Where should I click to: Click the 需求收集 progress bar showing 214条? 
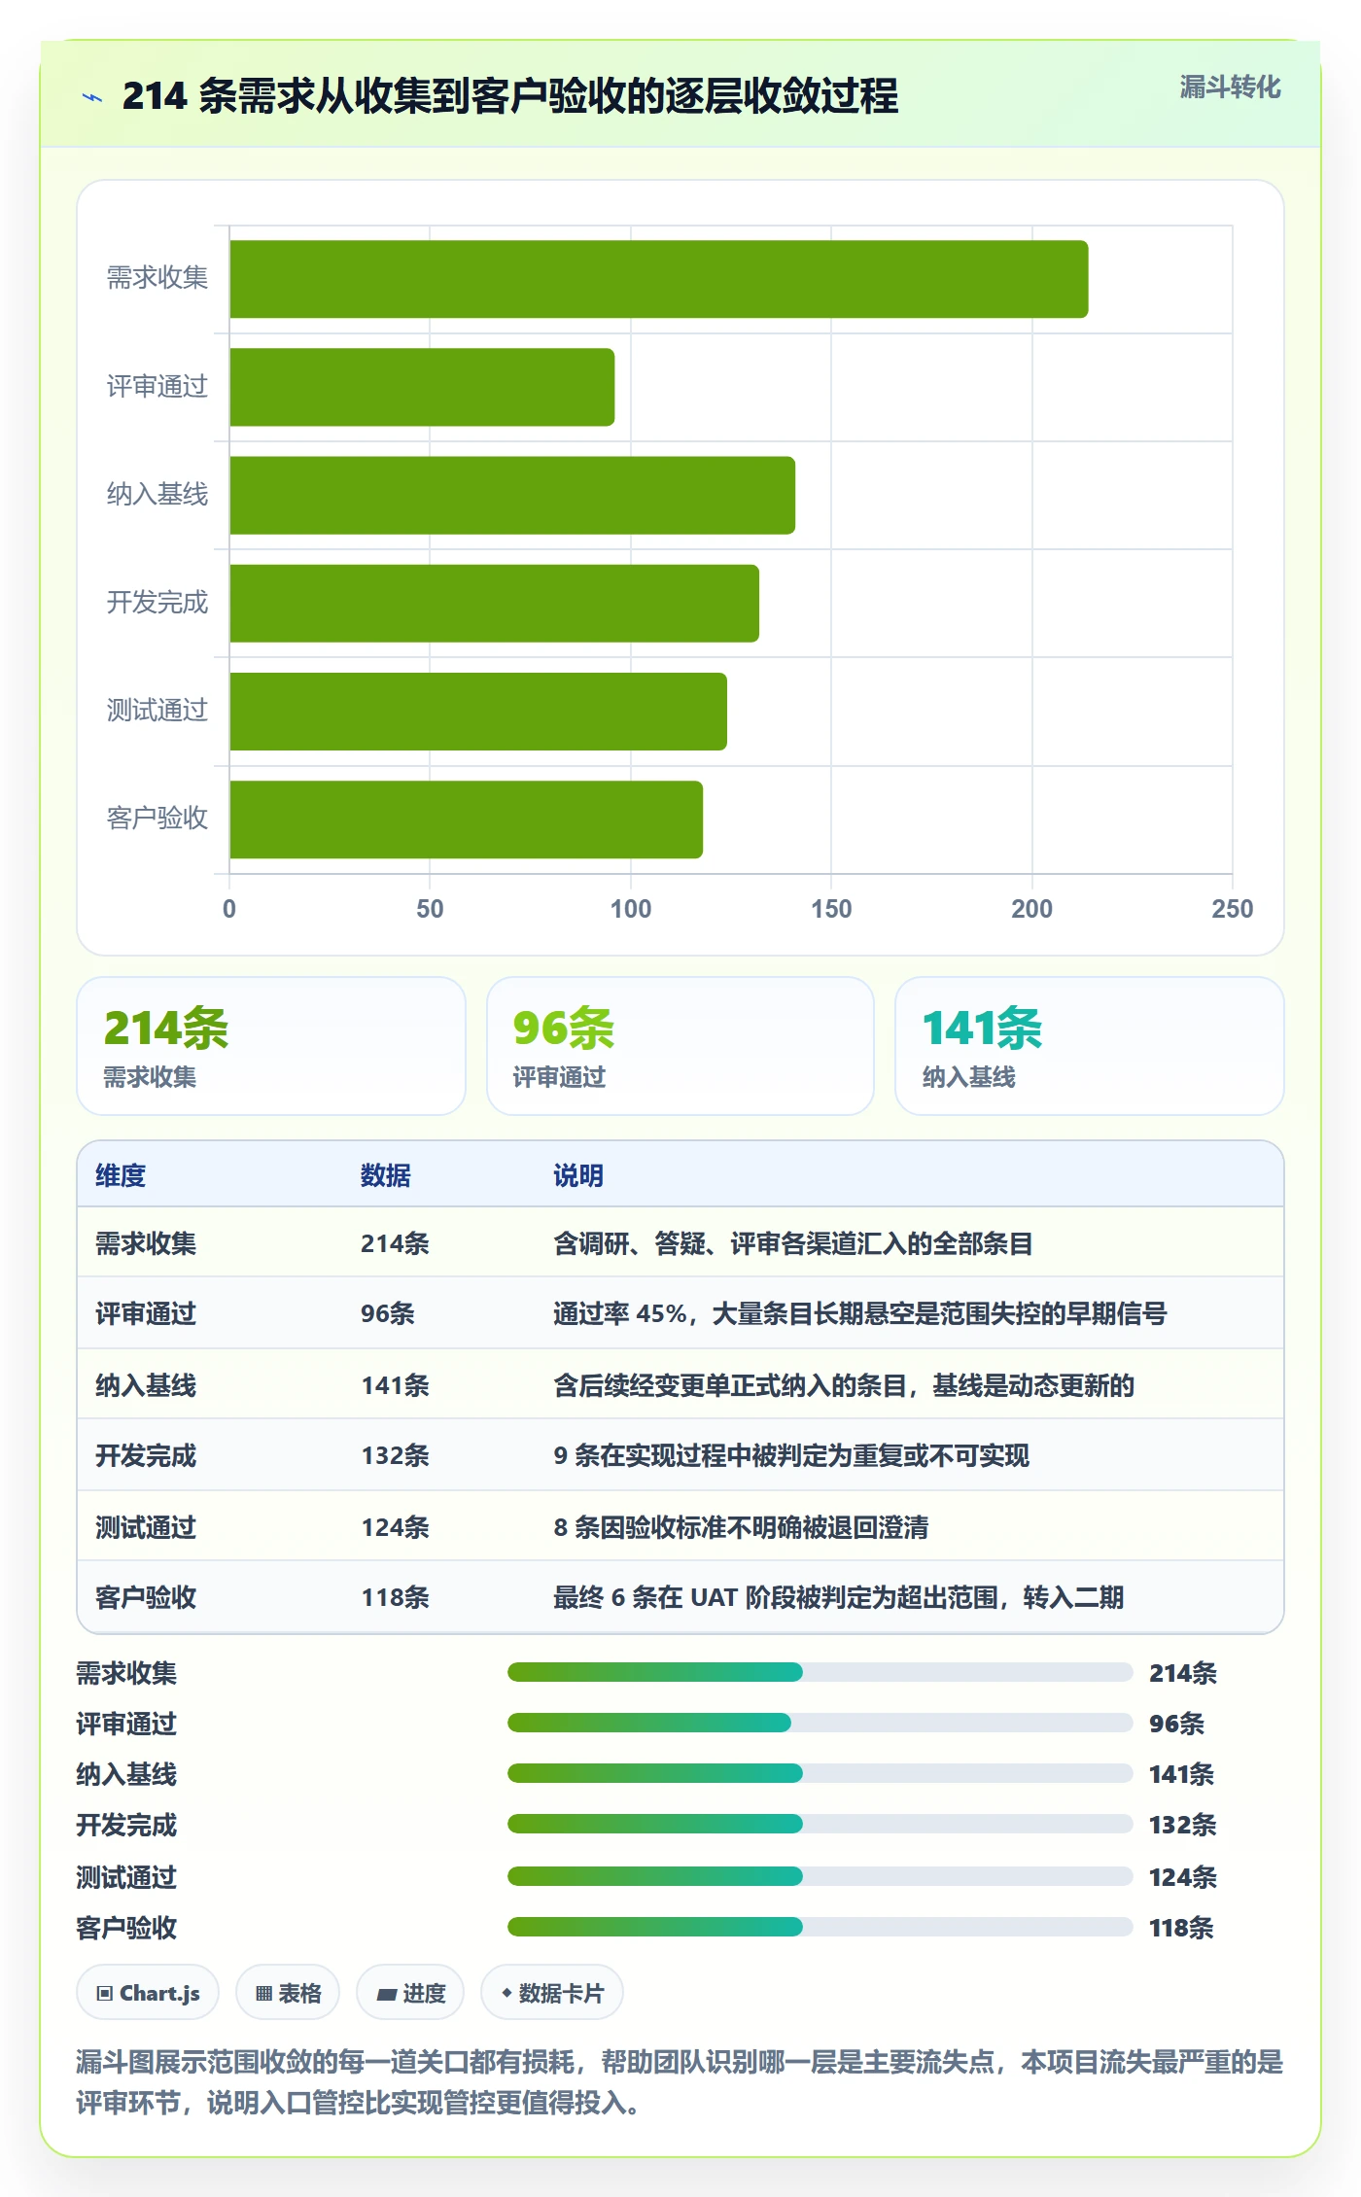(820, 1672)
